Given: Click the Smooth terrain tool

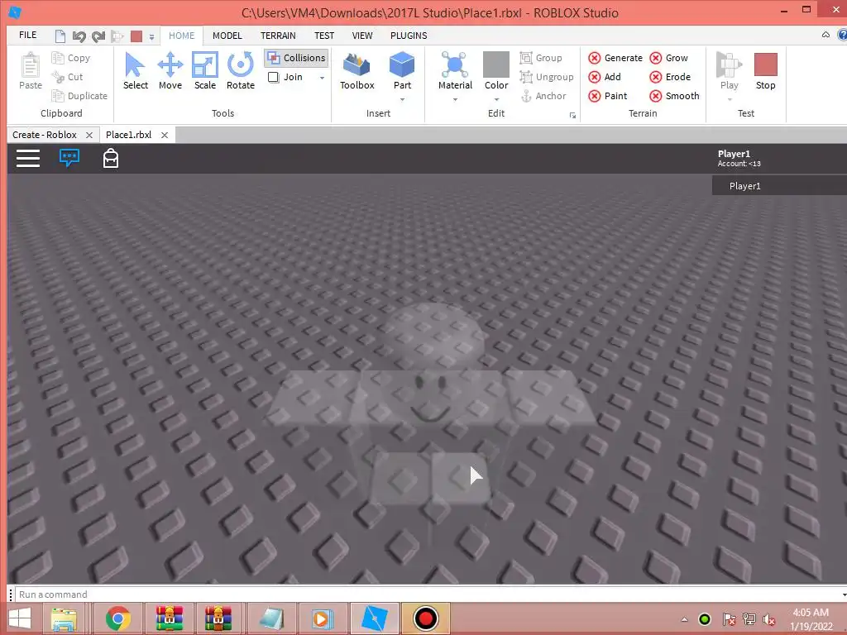Looking at the screenshot, I should (x=674, y=96).
